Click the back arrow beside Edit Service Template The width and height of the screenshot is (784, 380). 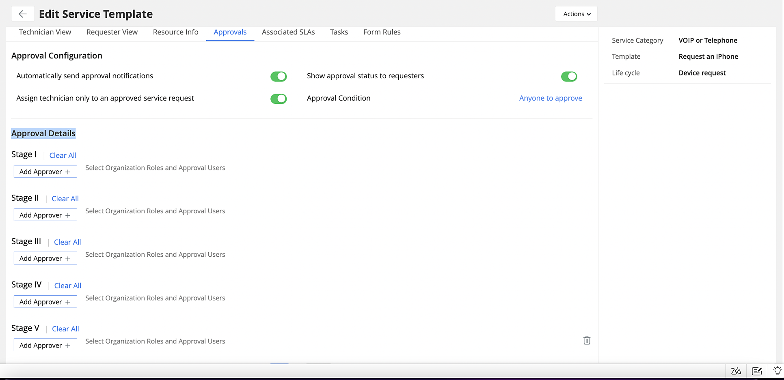(23, 13)
